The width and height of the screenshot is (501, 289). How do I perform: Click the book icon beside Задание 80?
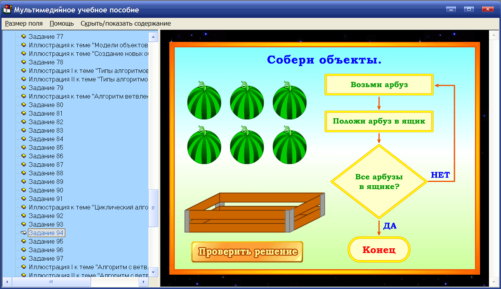(23, 105)
